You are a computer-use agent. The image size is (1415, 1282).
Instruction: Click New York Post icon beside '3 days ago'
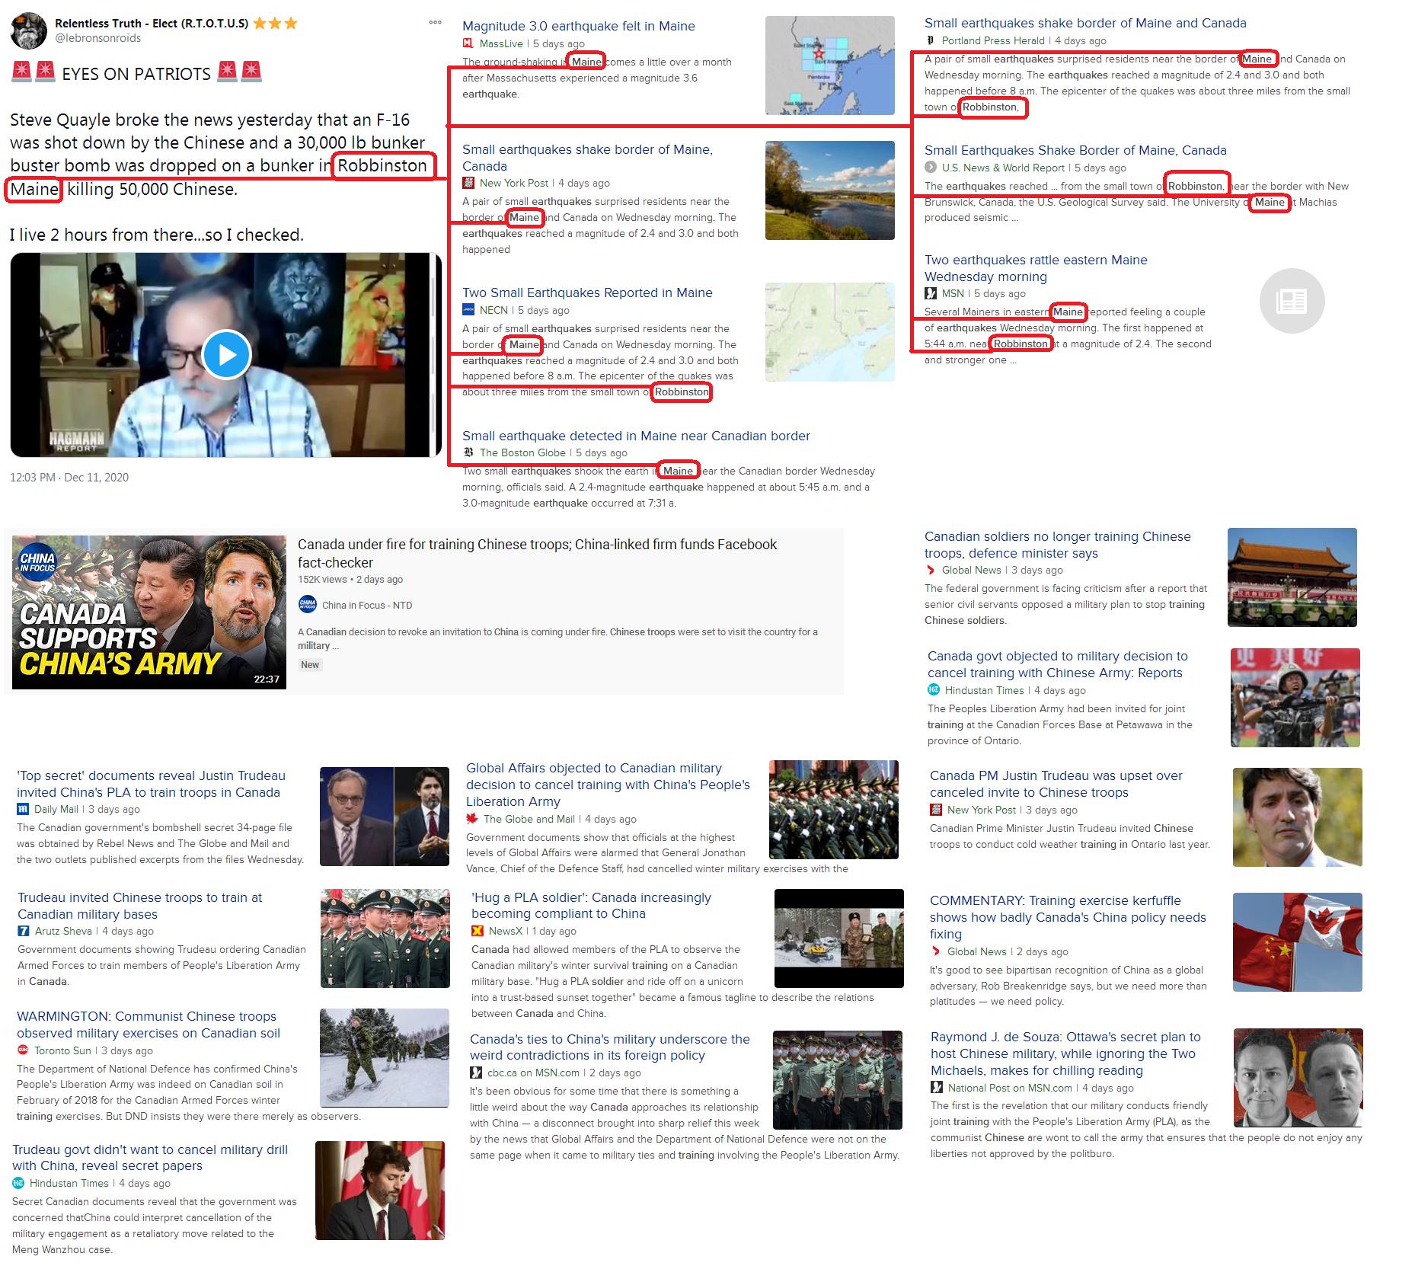pyautogui.click(x=936, y=810)
